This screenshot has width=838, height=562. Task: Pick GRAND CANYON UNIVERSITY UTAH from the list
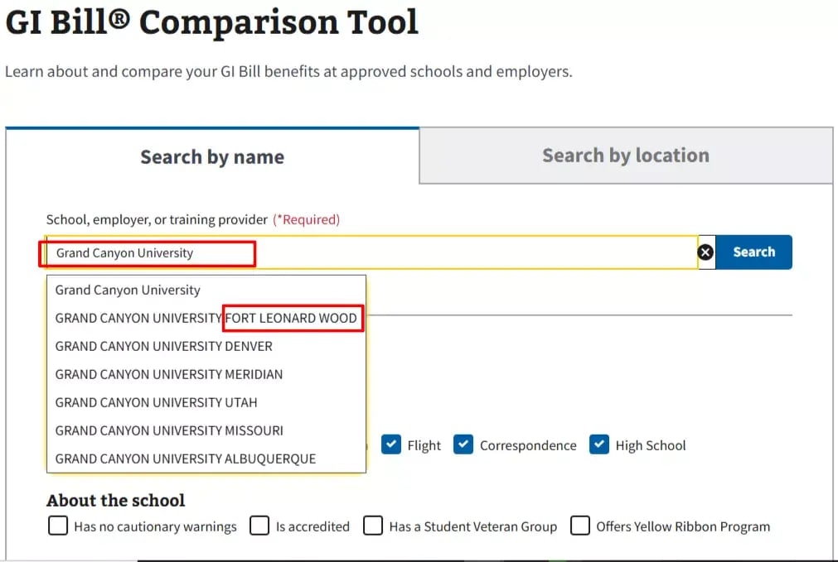[155, 402]
